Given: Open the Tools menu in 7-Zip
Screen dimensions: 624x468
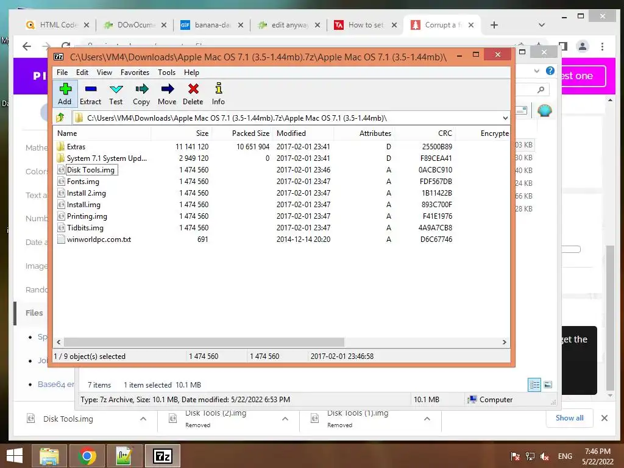Looking at the screenshot, I should (x=166, y=73).
